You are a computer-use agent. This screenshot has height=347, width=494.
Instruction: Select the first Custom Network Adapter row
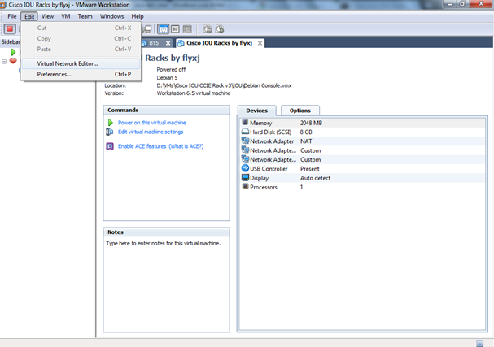point(362,150)
